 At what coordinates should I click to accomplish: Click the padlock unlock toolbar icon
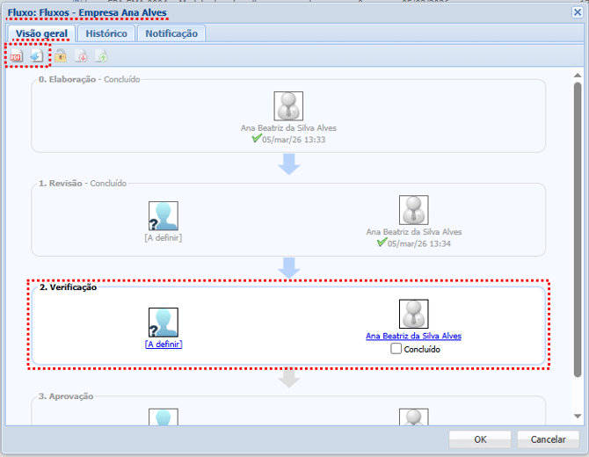[61, 56]
